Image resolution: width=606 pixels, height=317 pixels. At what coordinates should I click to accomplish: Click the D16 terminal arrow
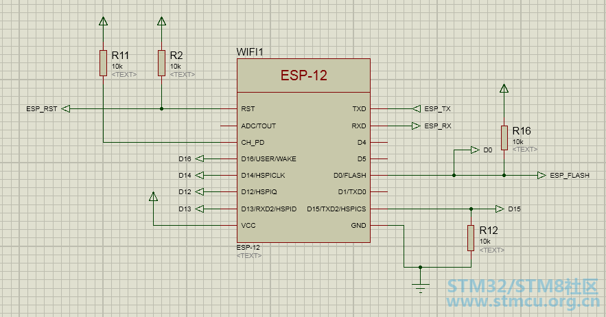[x=200, y=159]
